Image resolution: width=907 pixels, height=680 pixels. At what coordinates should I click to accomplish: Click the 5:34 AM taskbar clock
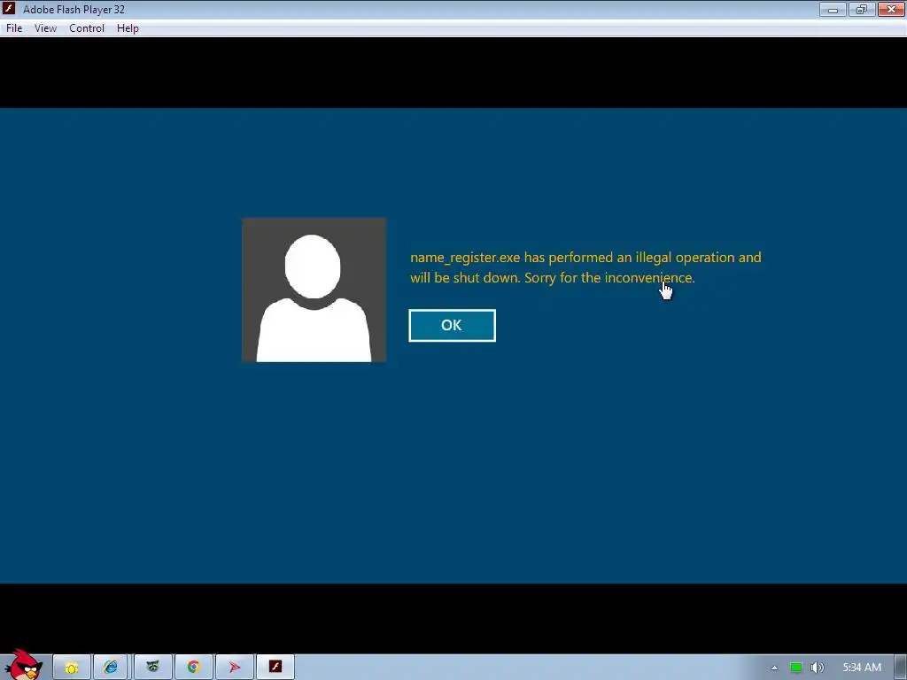tap(862, 668)
